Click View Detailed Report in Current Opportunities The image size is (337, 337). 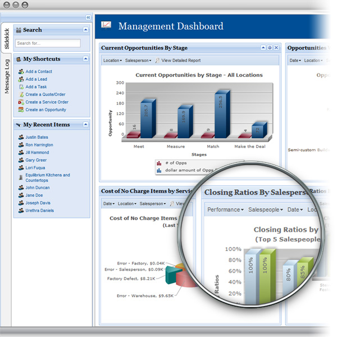click(x=181, y=61)
